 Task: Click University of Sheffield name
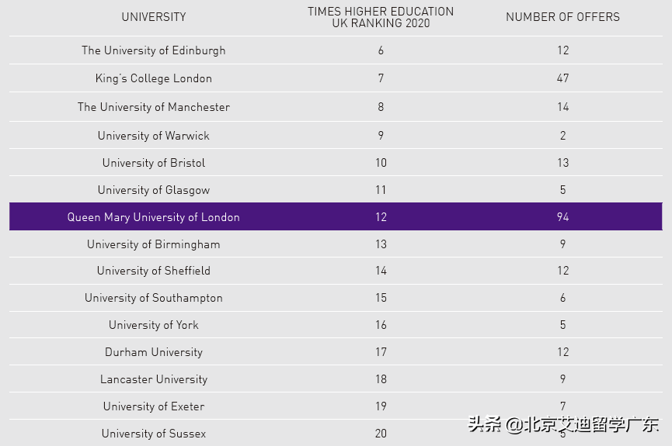[x=154, y=271]
